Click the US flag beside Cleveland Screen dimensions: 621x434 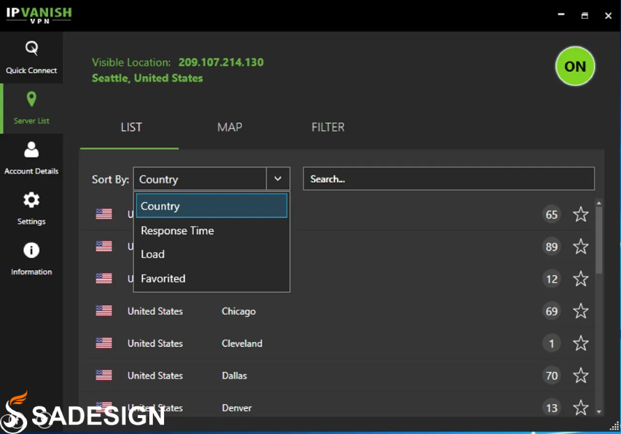pos(104,343)
